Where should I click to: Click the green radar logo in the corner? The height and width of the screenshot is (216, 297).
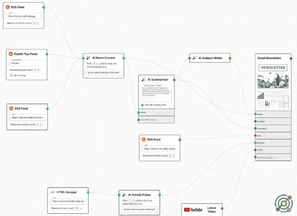pos(284,202)
